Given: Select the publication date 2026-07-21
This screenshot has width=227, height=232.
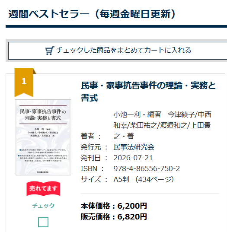Looking at the screenshot, I should [133, 158].
